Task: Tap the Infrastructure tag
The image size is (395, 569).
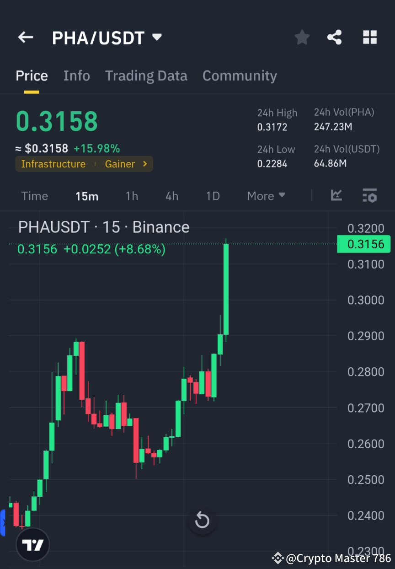Action: (x=53, y=164)
